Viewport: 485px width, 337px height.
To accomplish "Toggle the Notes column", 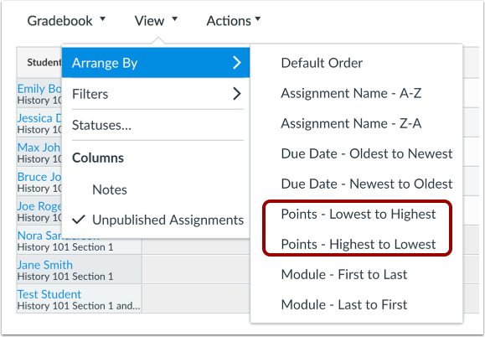I will [156, 189].
